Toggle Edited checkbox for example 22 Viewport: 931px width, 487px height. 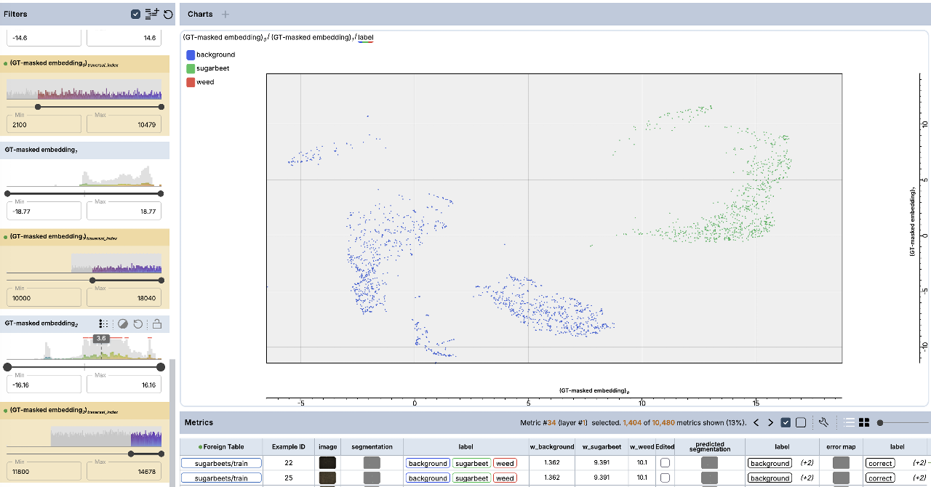pos(665,463)
